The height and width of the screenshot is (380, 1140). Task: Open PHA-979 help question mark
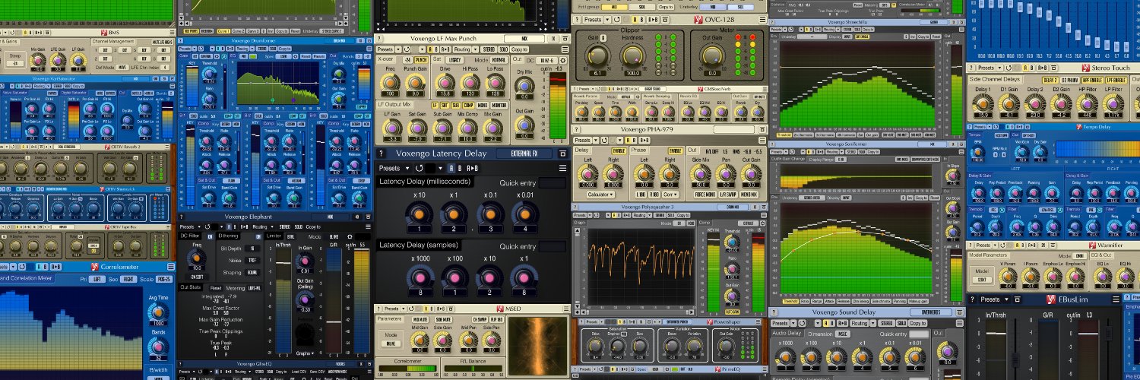tap(577, 131)
